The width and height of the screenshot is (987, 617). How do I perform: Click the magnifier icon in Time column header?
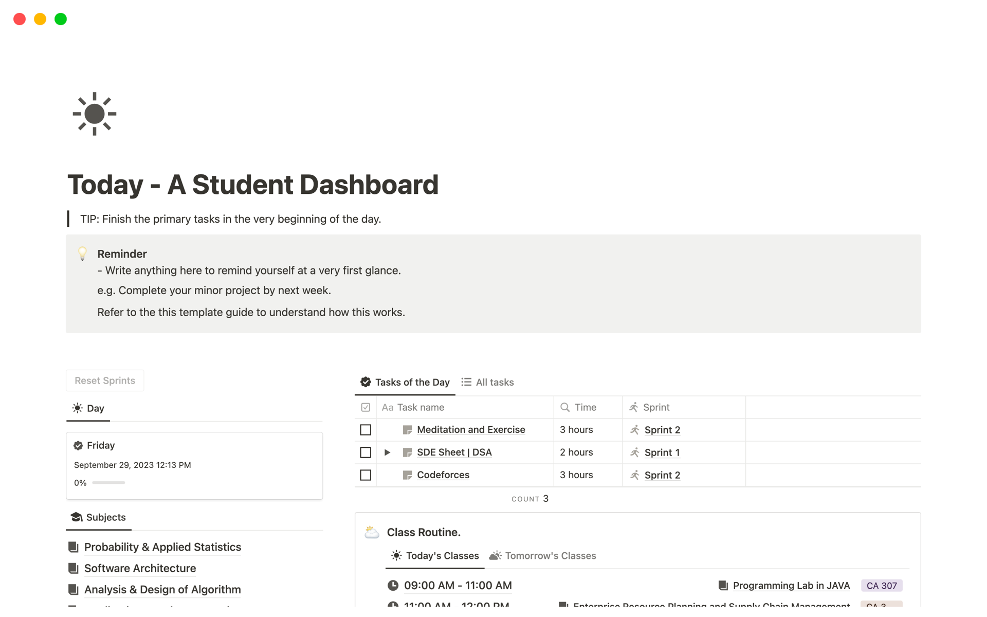click(x=565, y=407)
